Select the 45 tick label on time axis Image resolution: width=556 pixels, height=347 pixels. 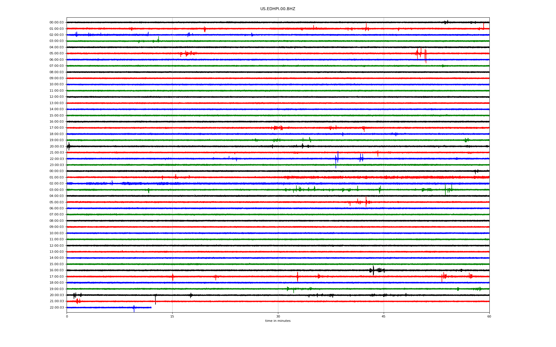click(384, 316)
